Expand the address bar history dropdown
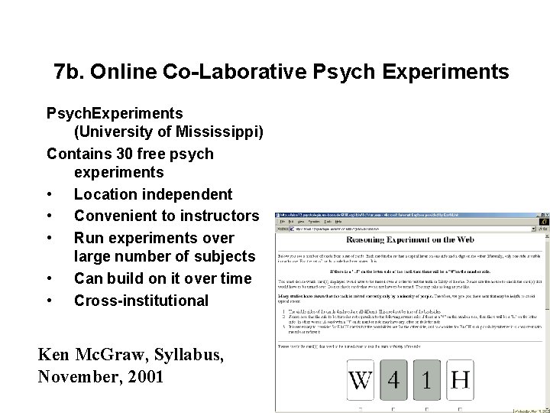This screenshot has height=413, width=550. (533, 229)
